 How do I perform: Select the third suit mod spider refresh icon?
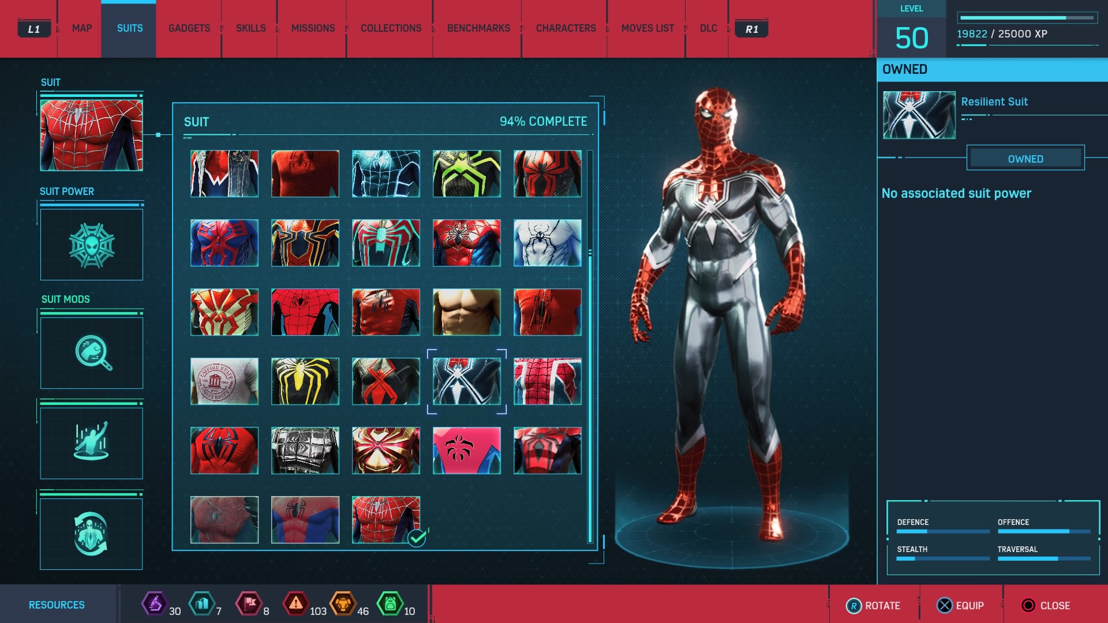[91, 534]
